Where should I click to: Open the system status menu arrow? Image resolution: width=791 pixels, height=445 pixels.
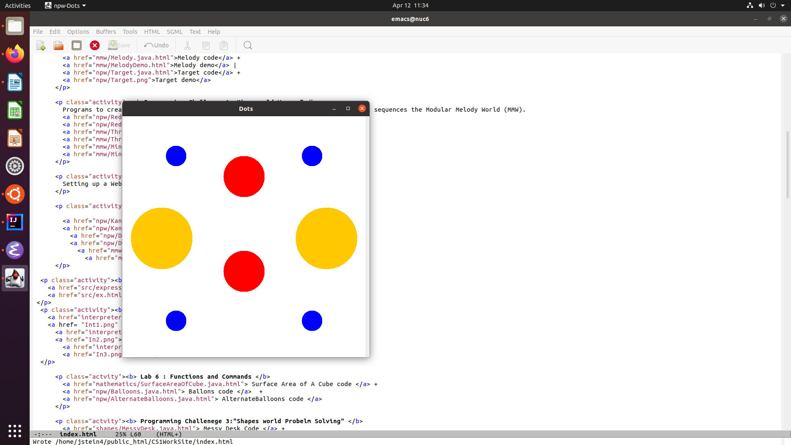pos(783,5)
